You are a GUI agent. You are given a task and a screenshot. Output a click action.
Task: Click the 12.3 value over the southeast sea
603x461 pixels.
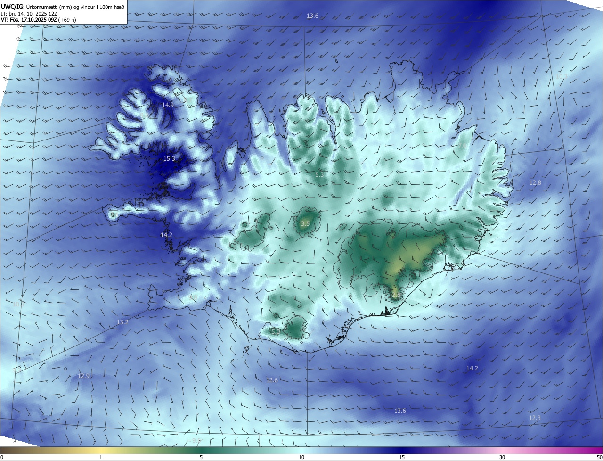click(x=535, y=418)
